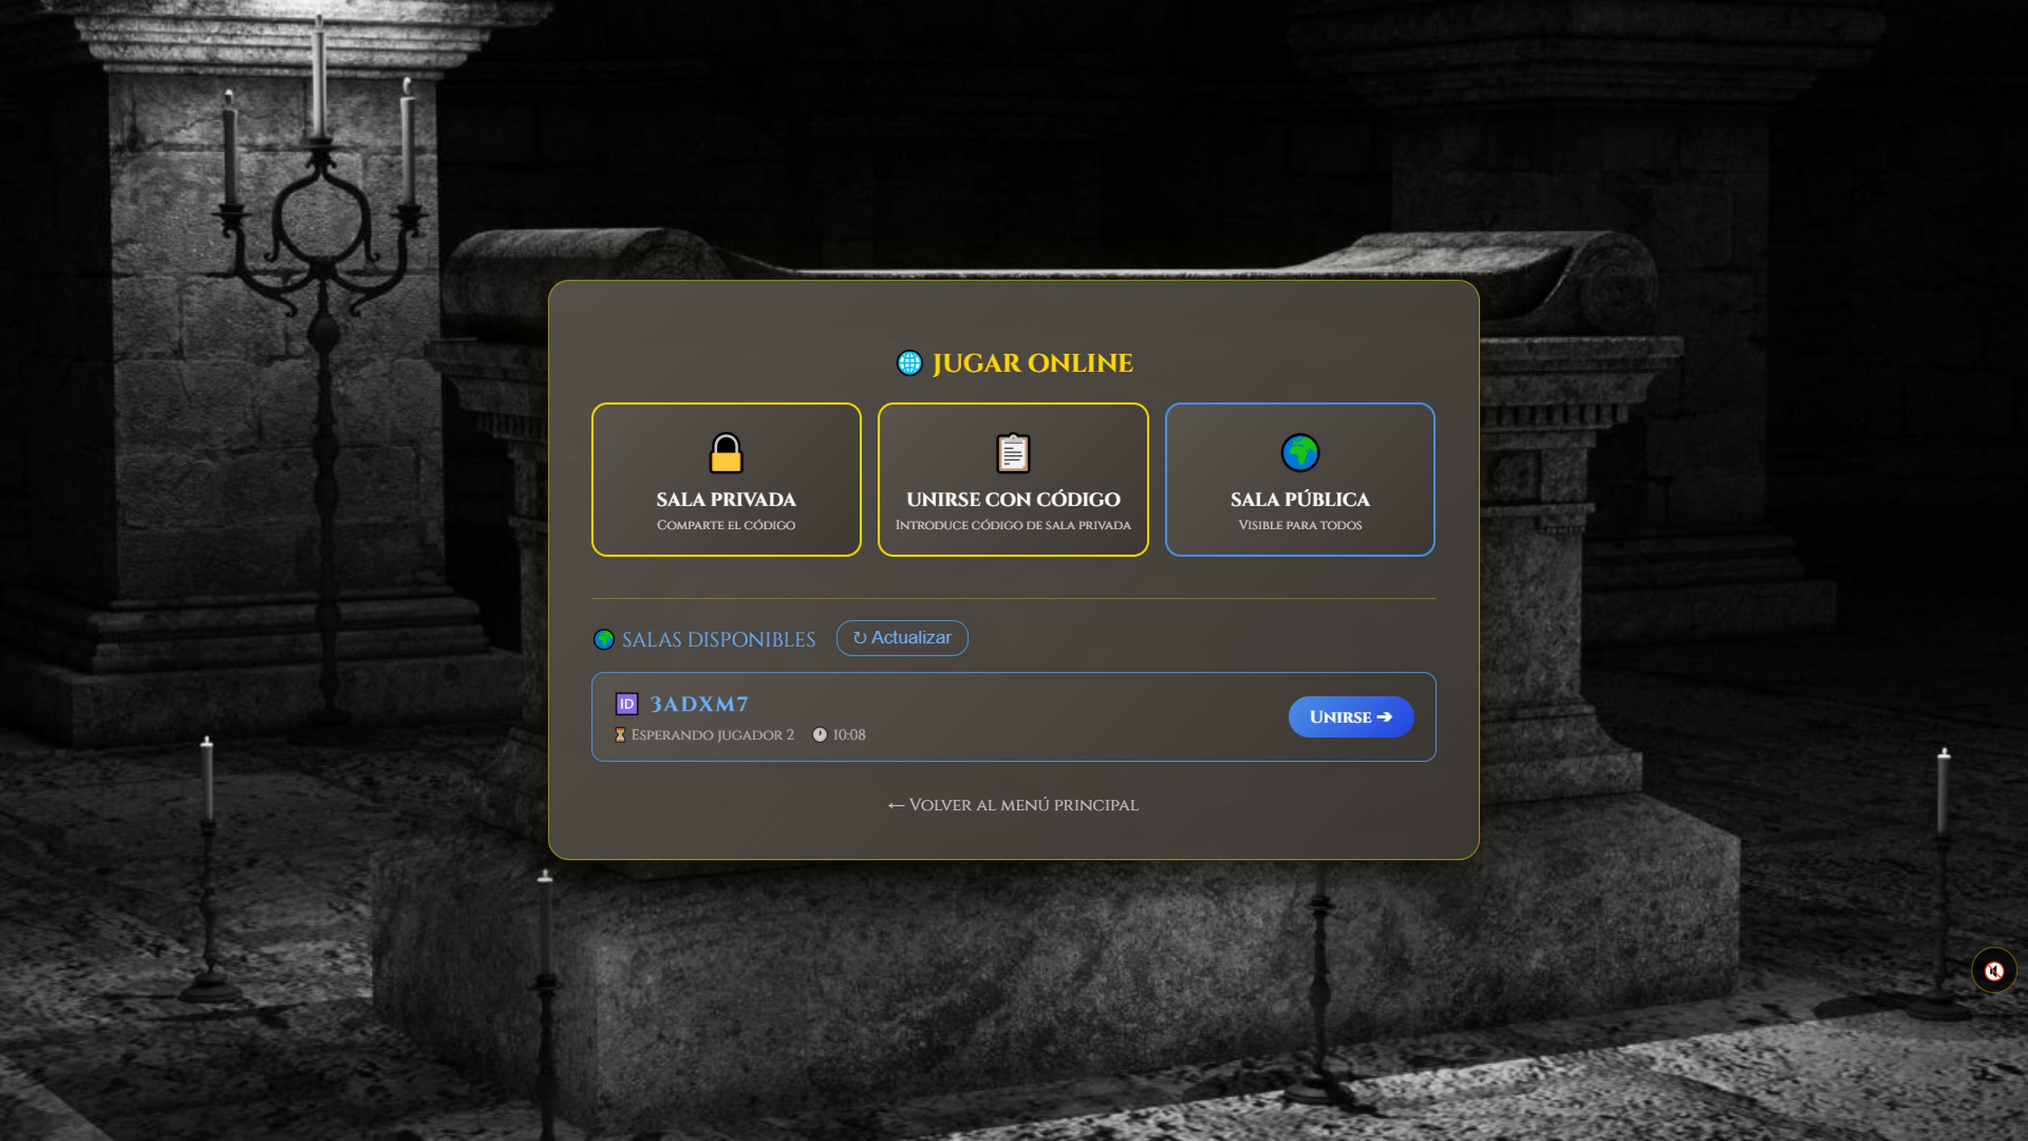Click room code 3ADXM7
This screenshot has width=2028, height=1141.
(698, 704)
